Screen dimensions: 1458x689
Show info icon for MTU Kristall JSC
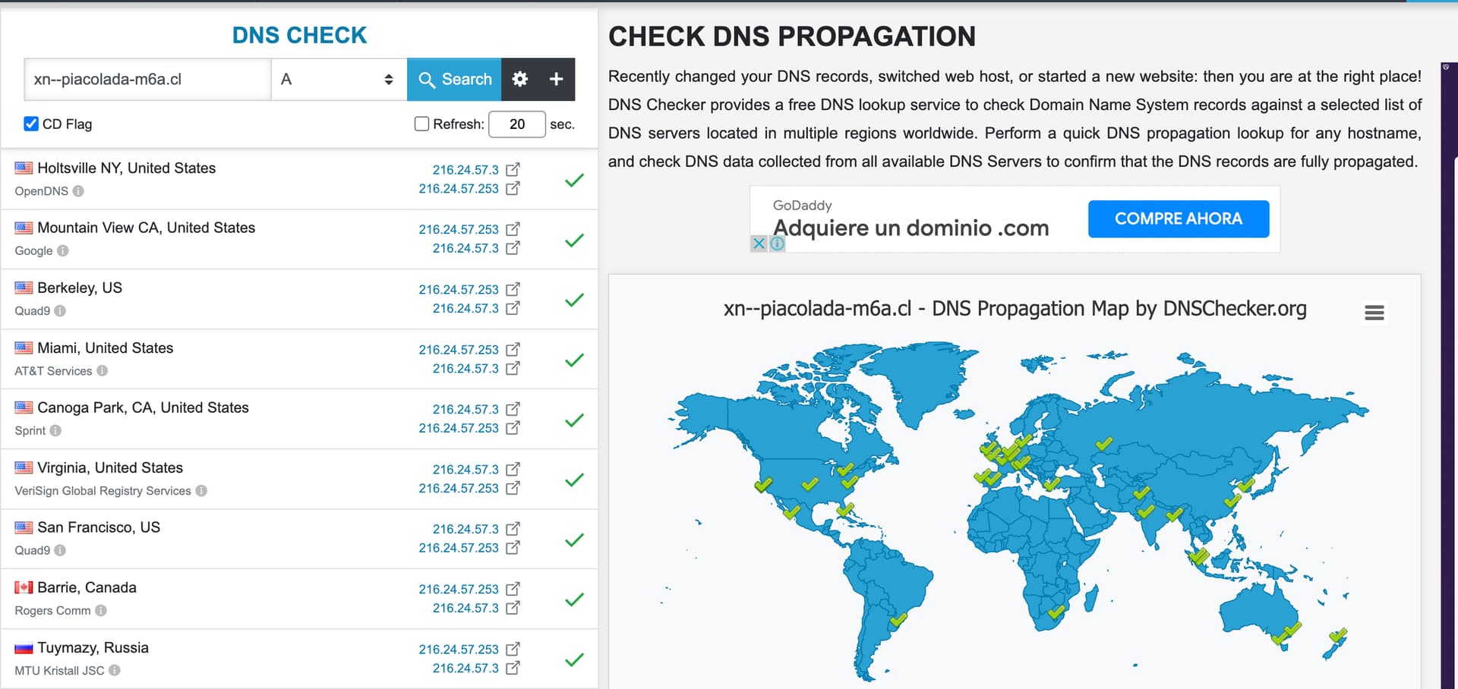click(x=115, y=671)
